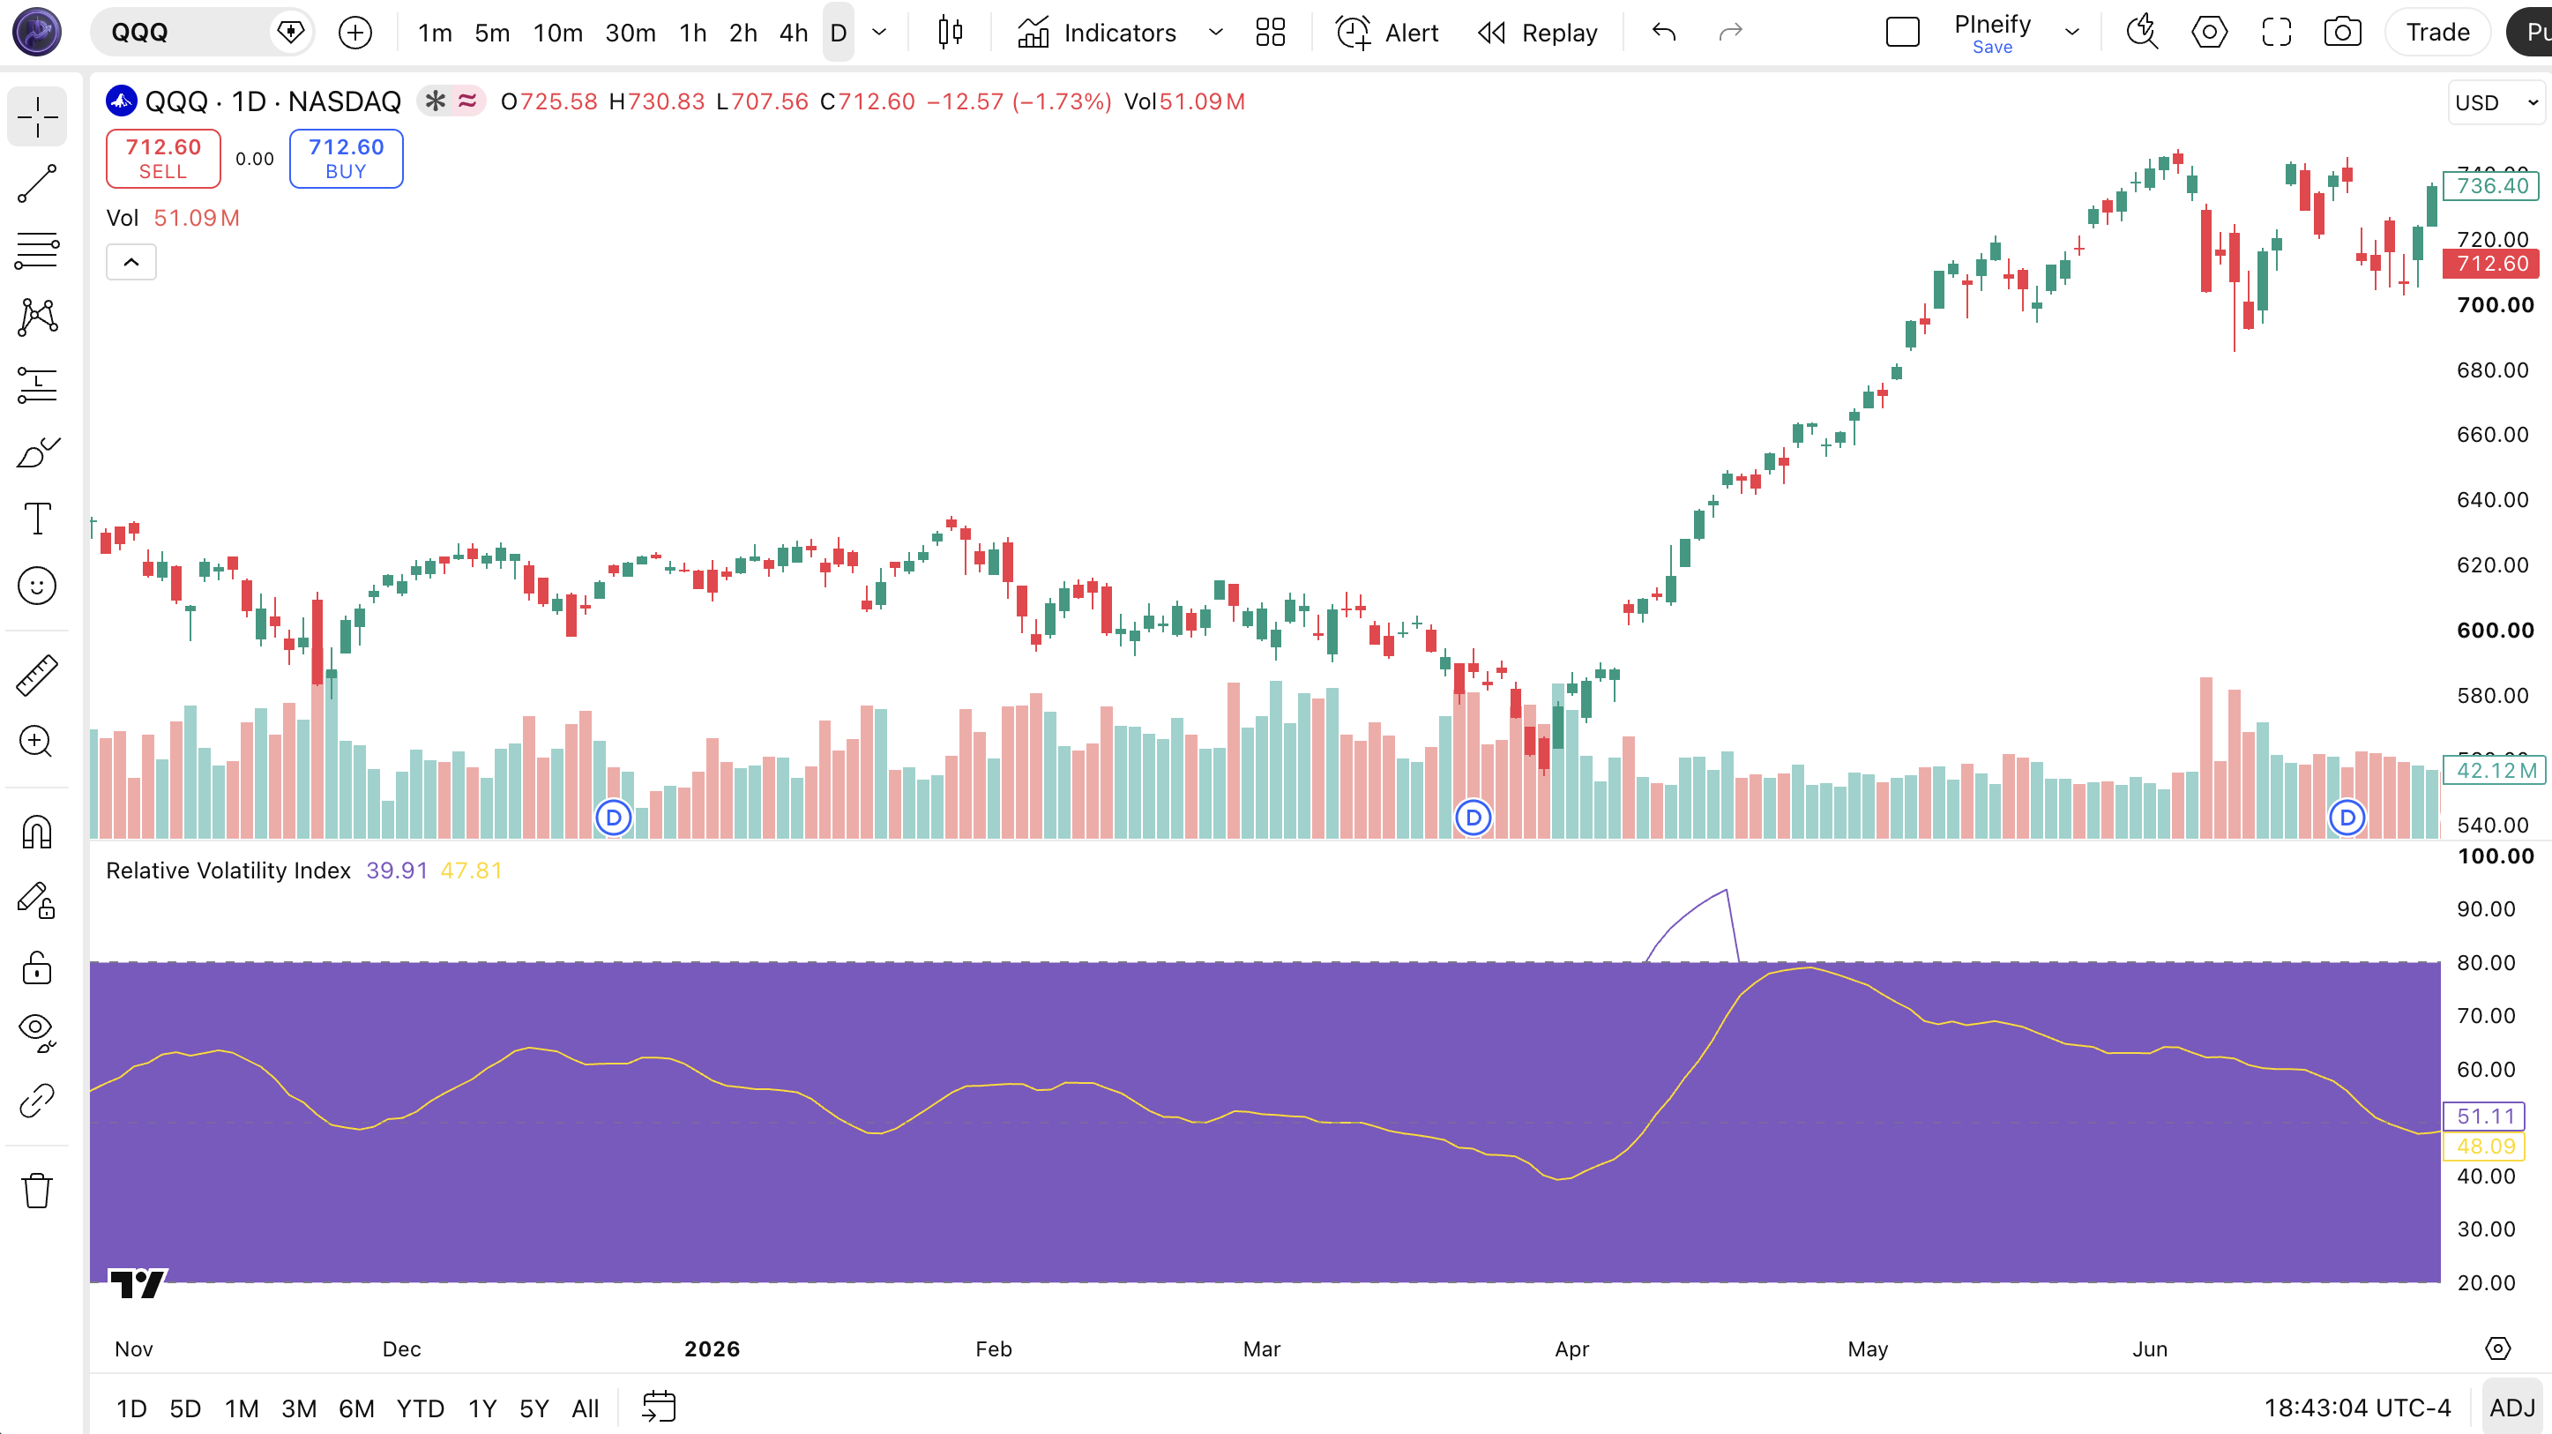Expand the timeframe interval dropdown
The image size is (2552, 1434).
point(878,33)
